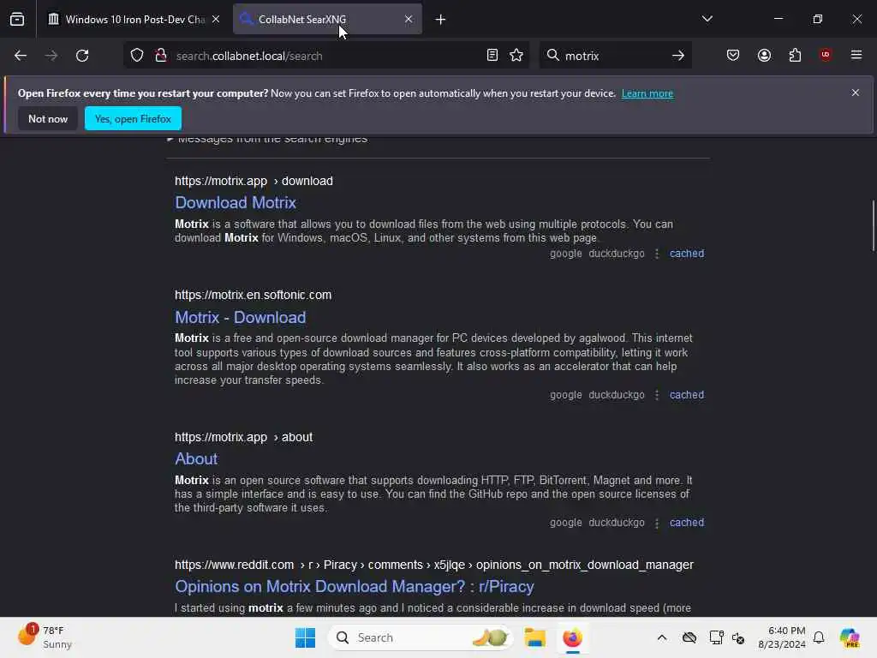Click the address bar URL field
The image size is (877, 658).
327,56
